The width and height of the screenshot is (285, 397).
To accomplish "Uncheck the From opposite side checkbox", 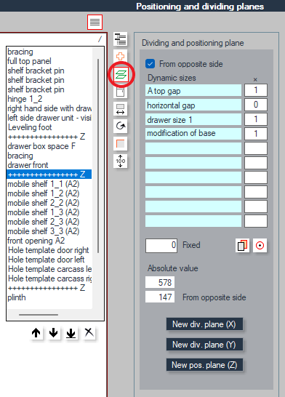I will (x=150, y=64).
